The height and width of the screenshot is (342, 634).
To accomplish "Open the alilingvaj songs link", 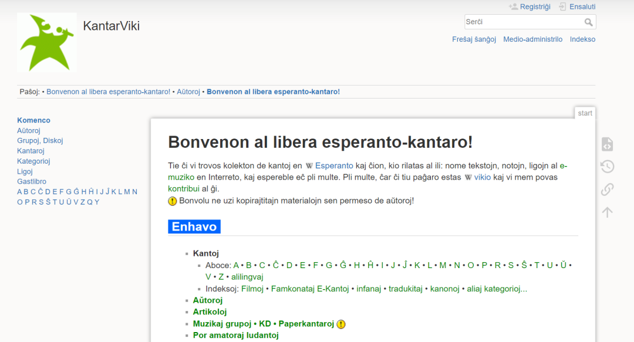I will (x=247, y=277).
